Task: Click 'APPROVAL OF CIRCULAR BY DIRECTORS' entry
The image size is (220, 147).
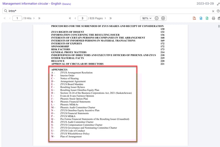Action: [77, 64]
